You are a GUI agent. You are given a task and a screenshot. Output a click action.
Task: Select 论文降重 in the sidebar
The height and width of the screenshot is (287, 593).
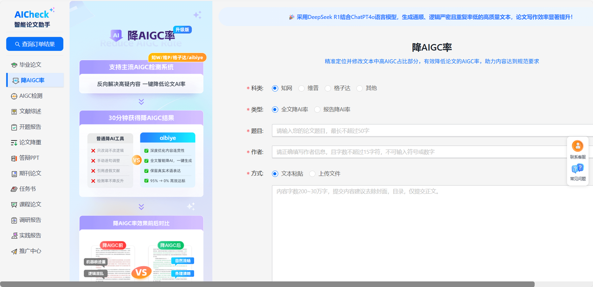click(35, 142)
